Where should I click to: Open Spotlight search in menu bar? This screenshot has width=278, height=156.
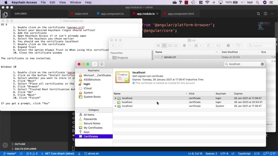tap(258, 3)
